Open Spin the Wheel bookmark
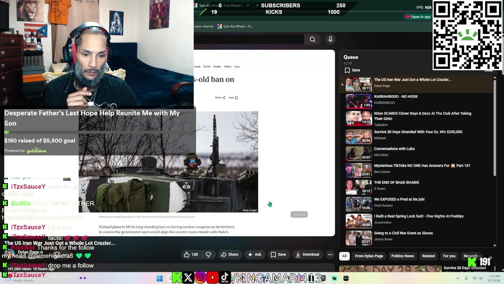This screenshot has height=284, width=504. [x=235, y=26]
